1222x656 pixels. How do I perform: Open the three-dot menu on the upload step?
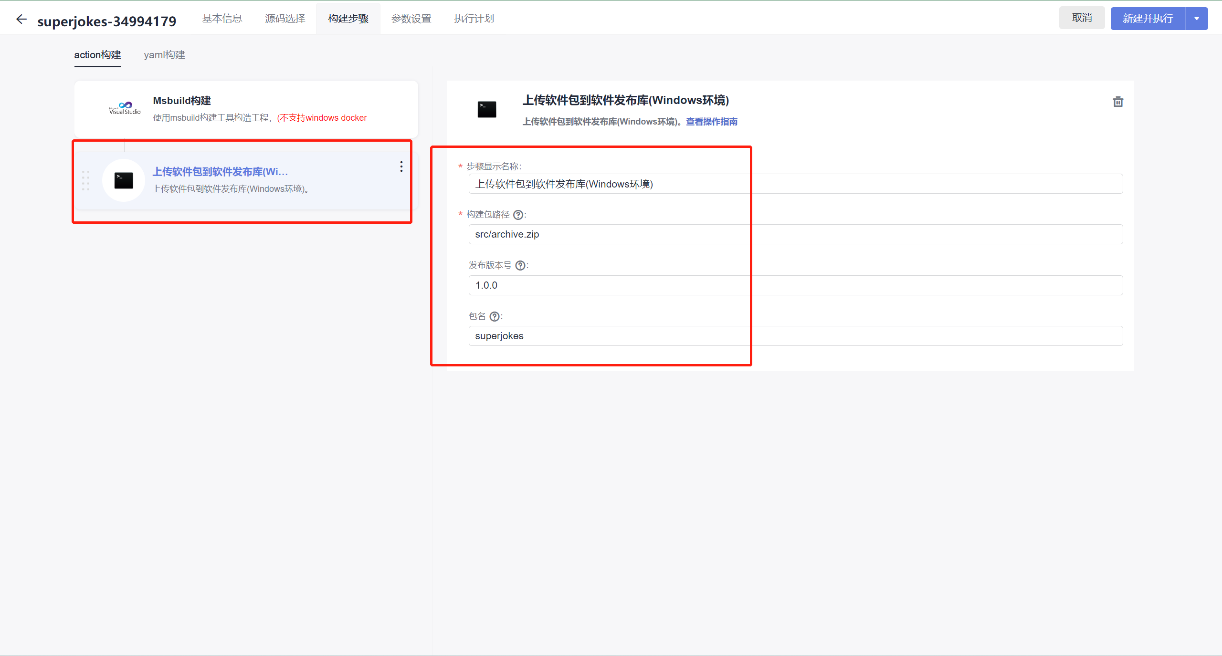pyautogui.click(x=401, y=167)
